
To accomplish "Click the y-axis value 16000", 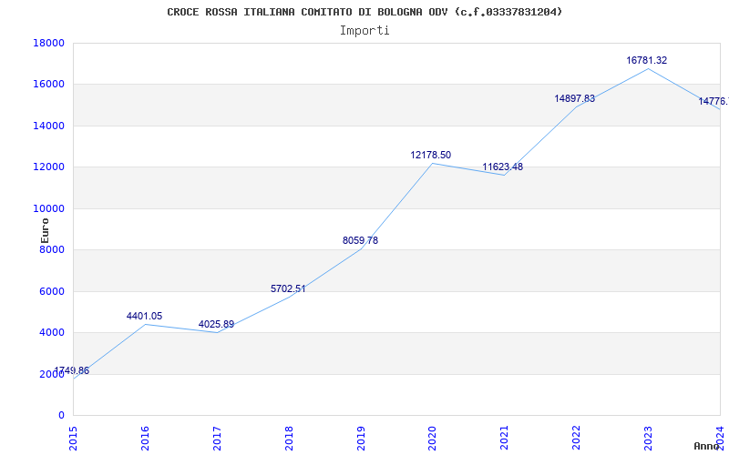I will coord(48,85).
